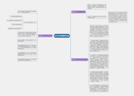Click item (二)出售质量不合格的商品未声明的
This screenshot has width=134, height=96.
coord(14,21)
